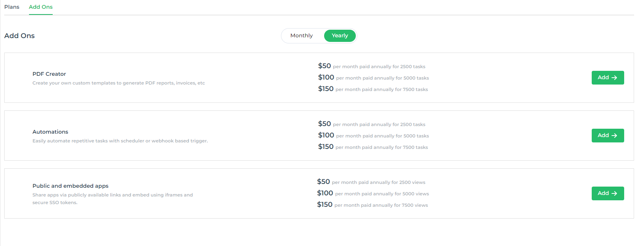The width and height of the screenshot is (636, 246).
Task: Open the Plans tab
Action: [12, 7]
